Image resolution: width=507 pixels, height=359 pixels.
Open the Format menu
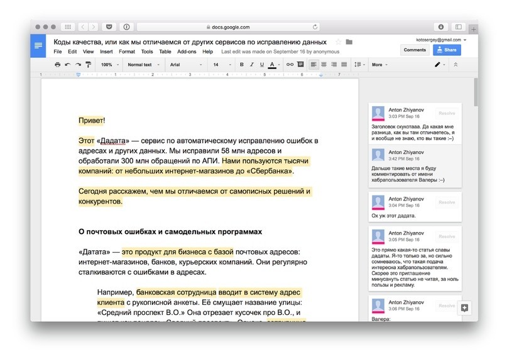pyautogui.click(x=127, y=52)
